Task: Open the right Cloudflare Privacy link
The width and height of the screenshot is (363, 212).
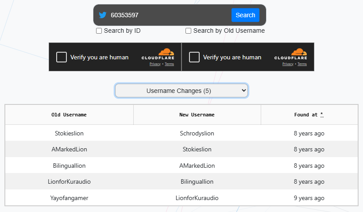Action: [x=288, y=64]
